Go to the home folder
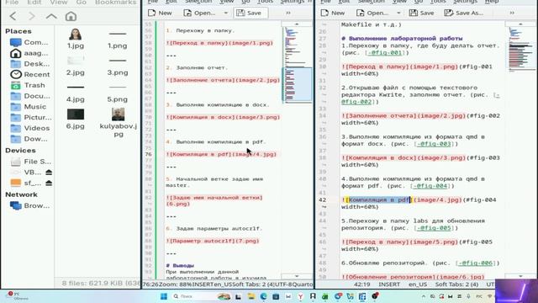The height and width of the screenshot is (303, 538). click(71, 16)
